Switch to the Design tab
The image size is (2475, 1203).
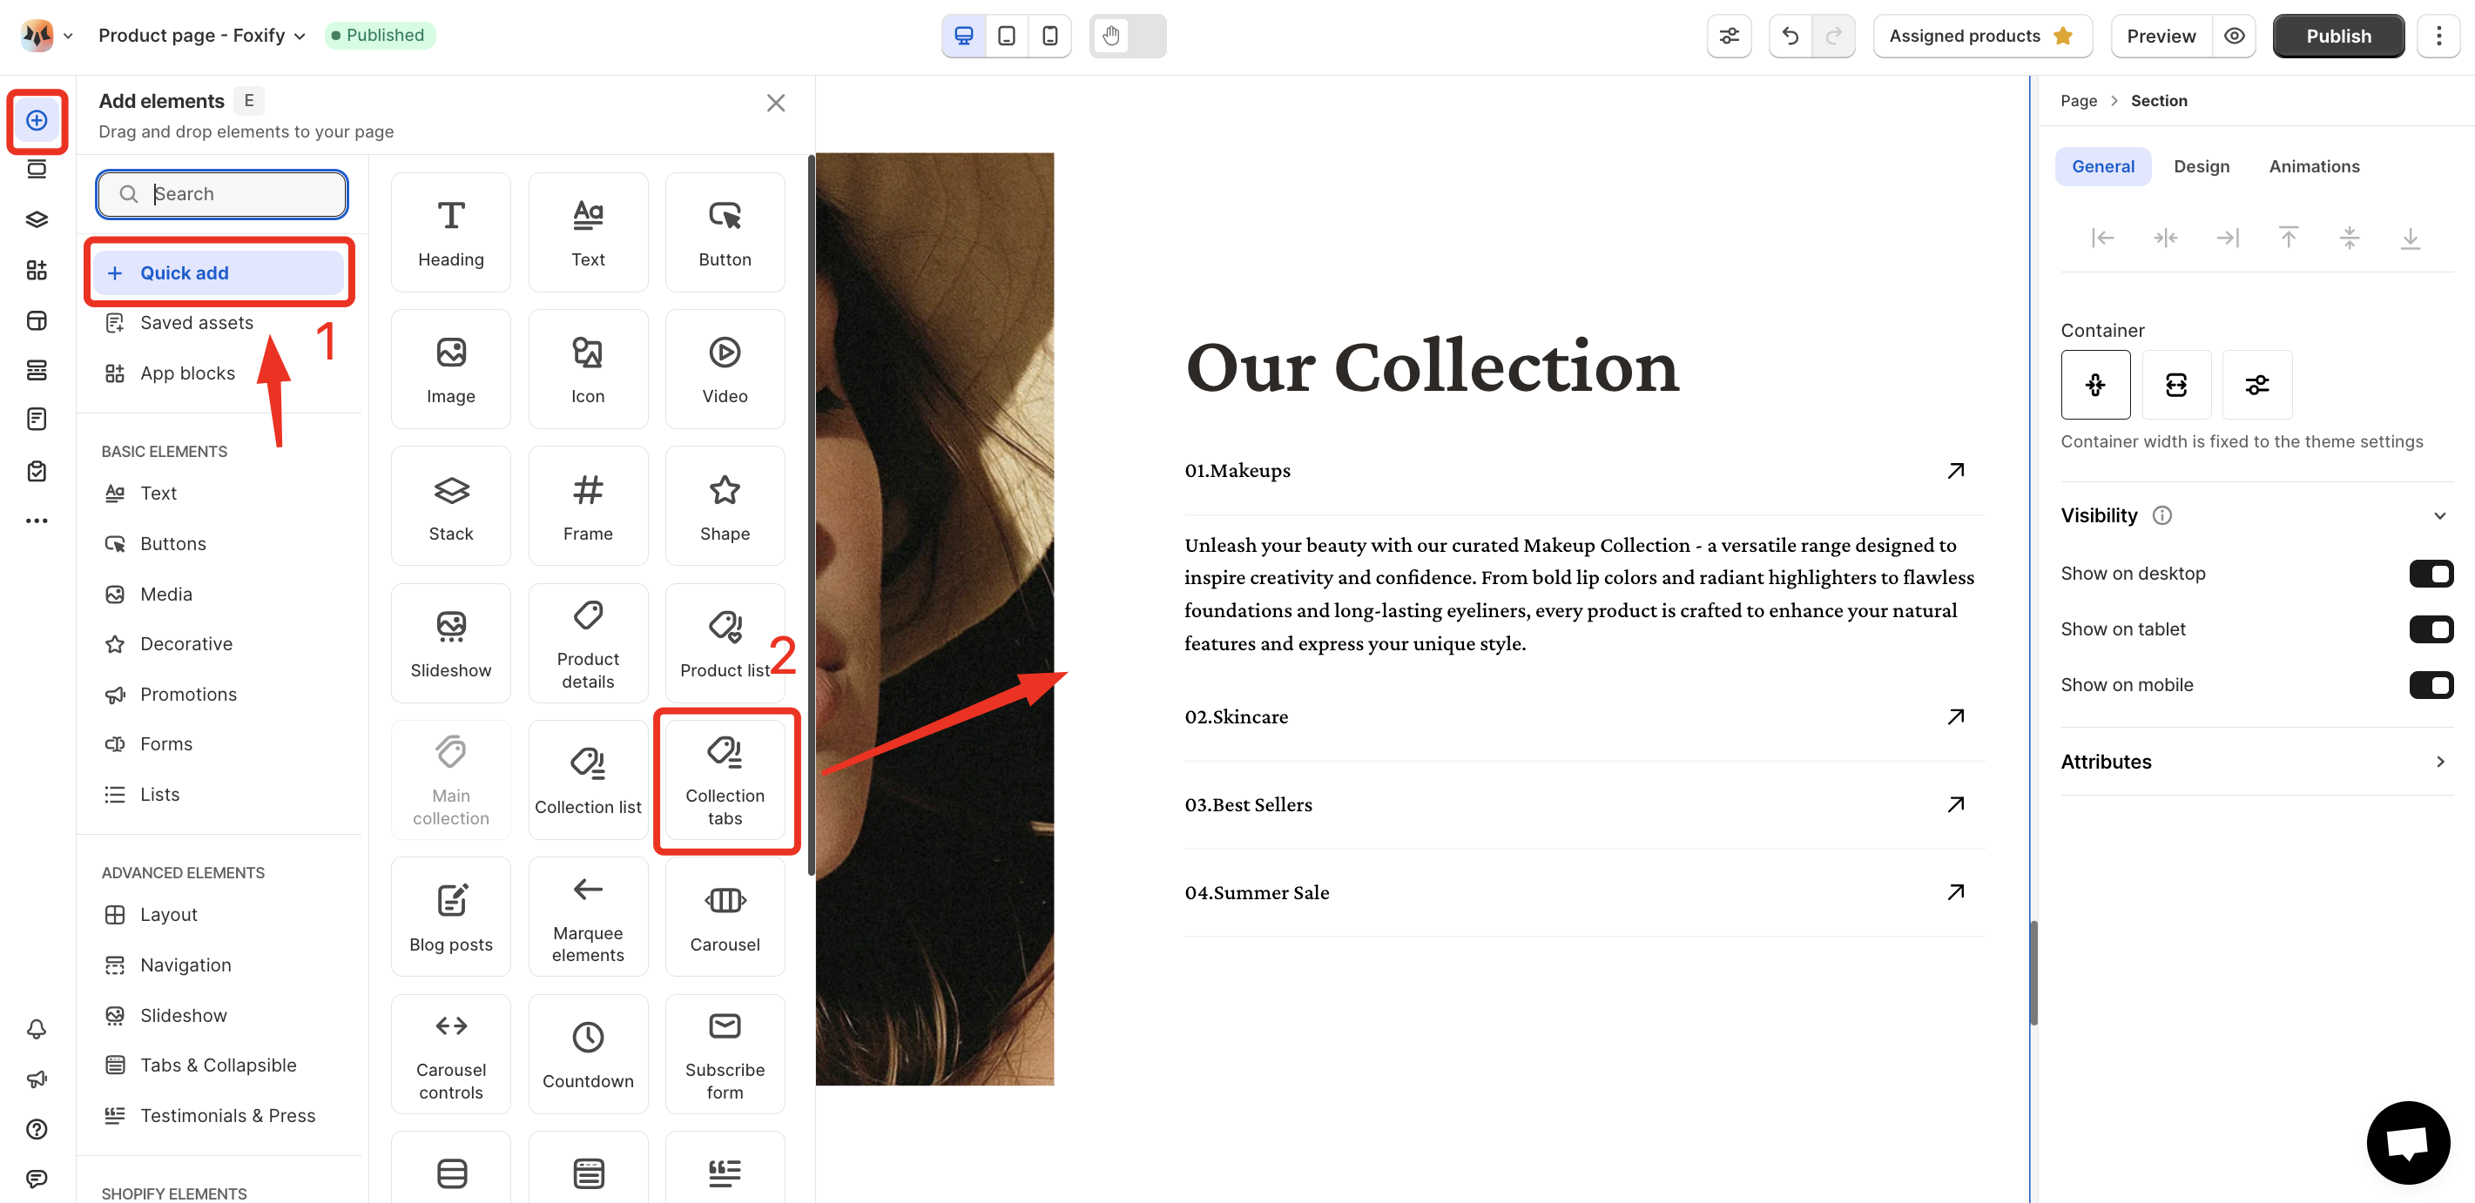2202,166
